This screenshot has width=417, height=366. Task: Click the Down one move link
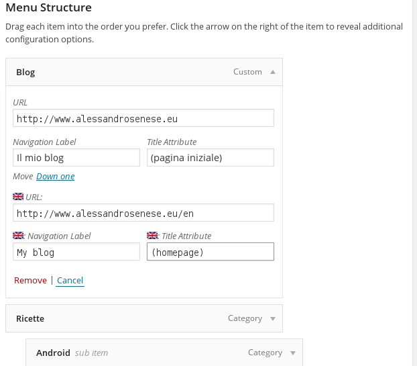(x=56, y=177)
